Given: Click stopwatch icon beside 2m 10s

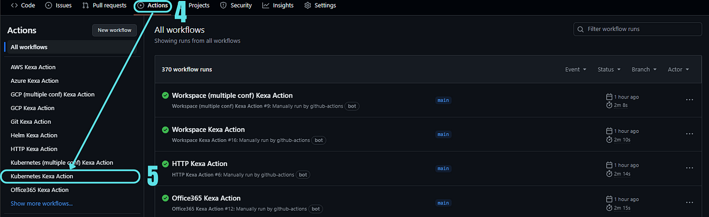Looking at the screenshot, I should (609, 139).
